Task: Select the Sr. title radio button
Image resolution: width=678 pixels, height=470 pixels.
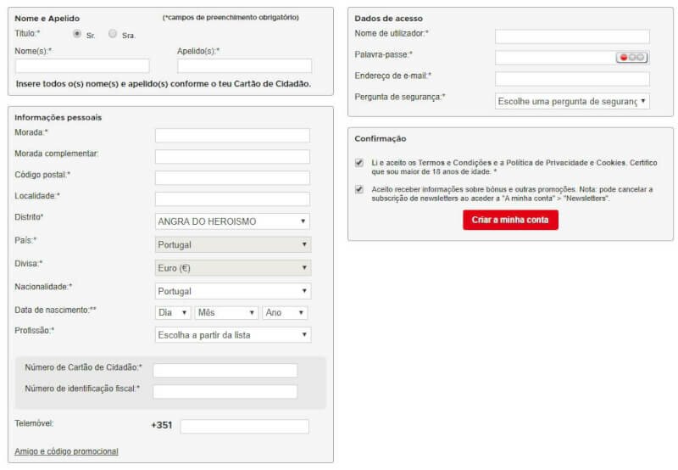Action: [x=77, y=34]
